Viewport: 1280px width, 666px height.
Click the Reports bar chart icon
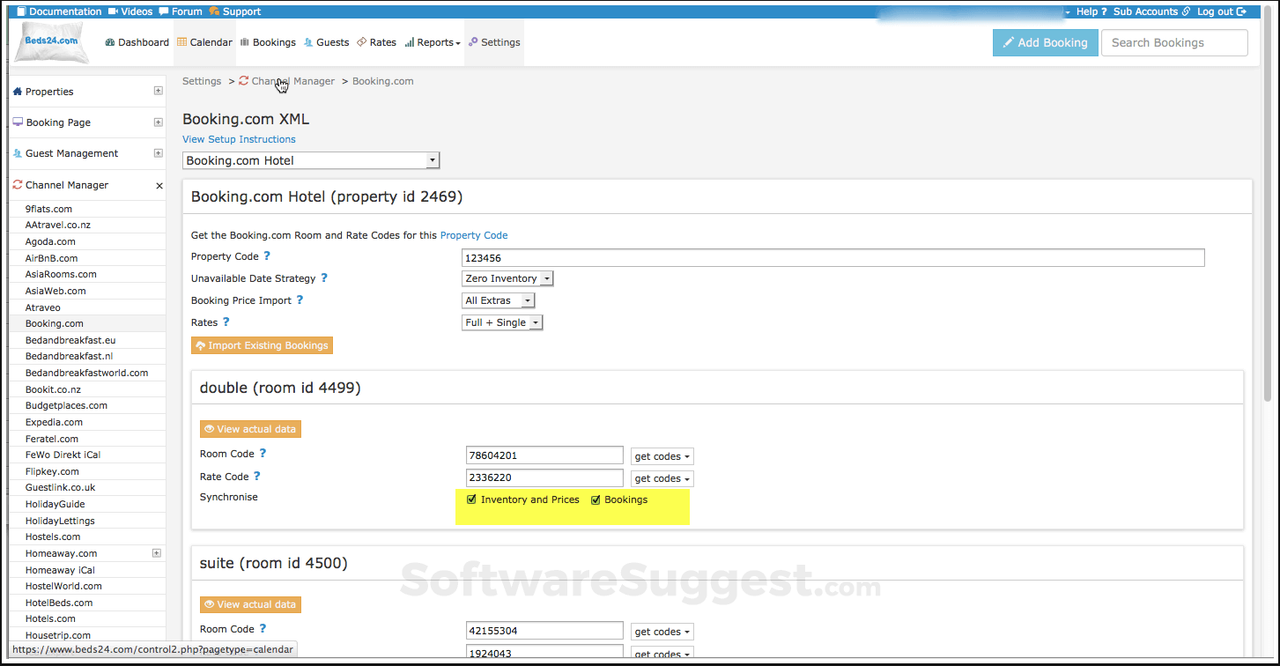pos(410,42)
